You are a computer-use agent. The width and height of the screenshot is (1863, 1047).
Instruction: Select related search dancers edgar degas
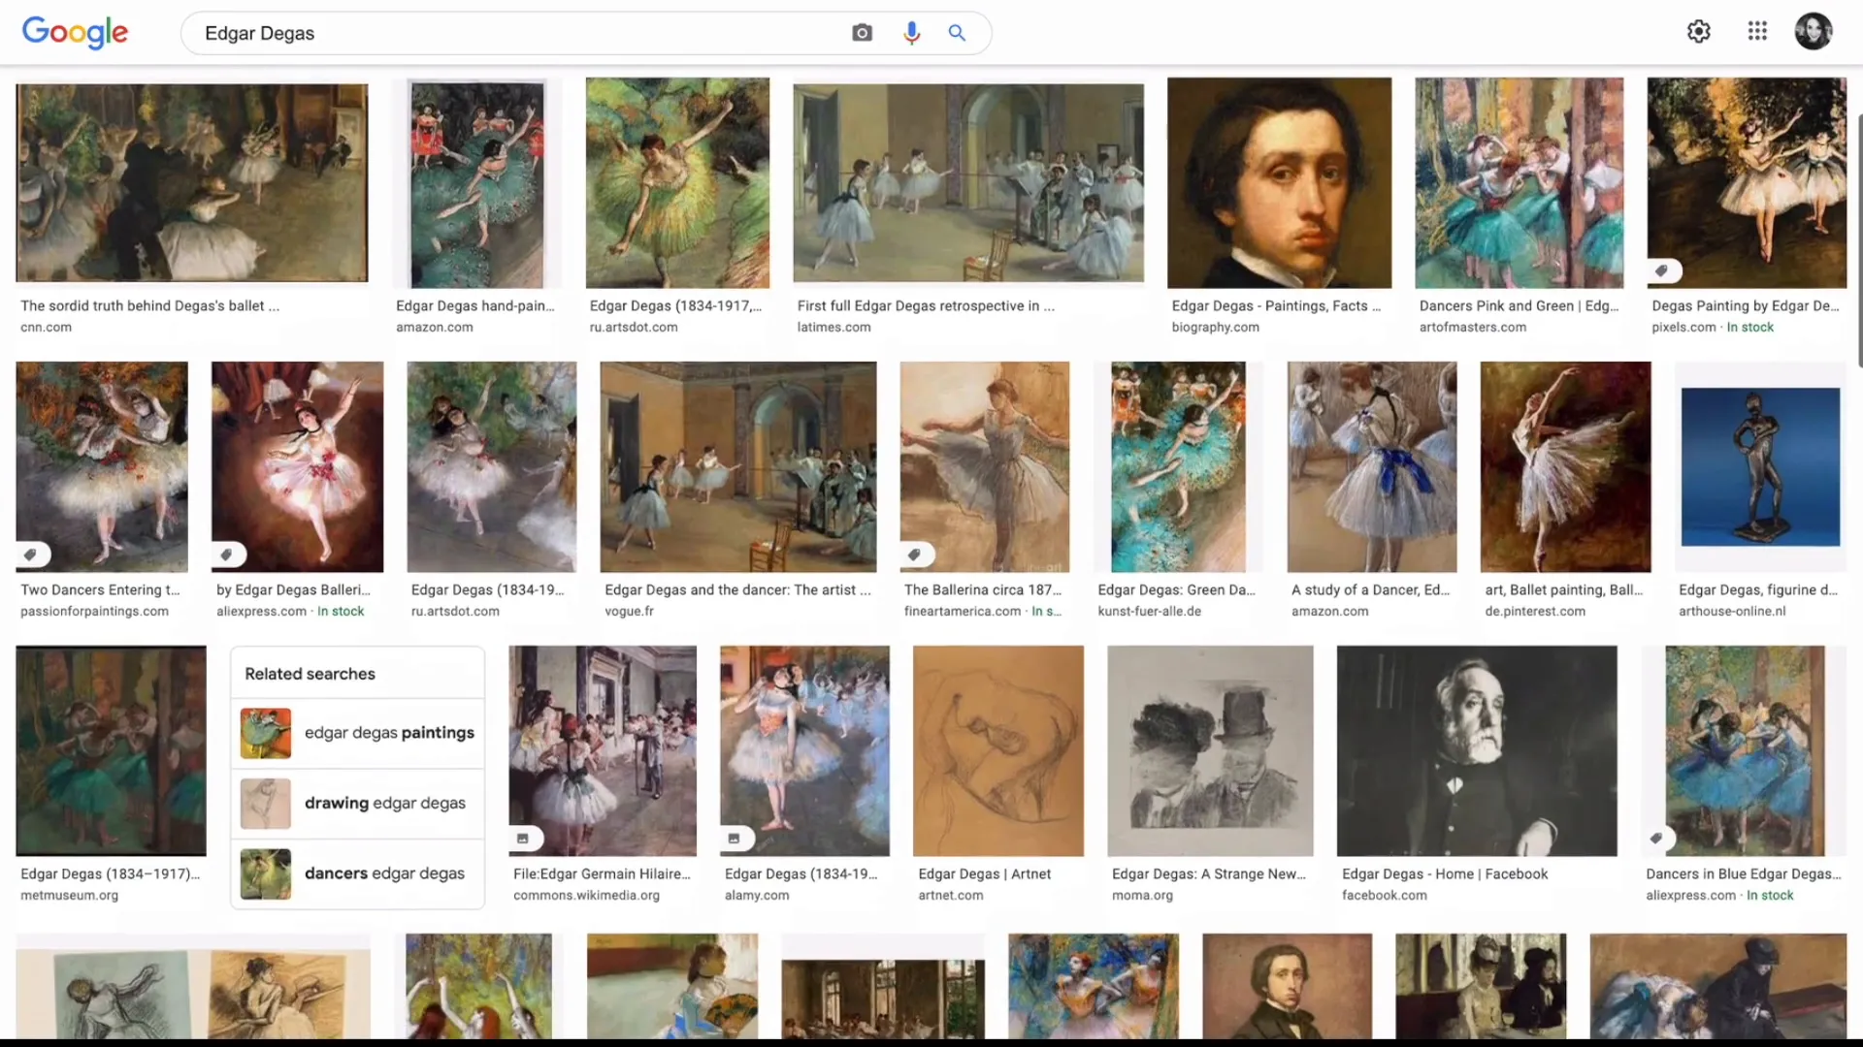coord(357,873)
